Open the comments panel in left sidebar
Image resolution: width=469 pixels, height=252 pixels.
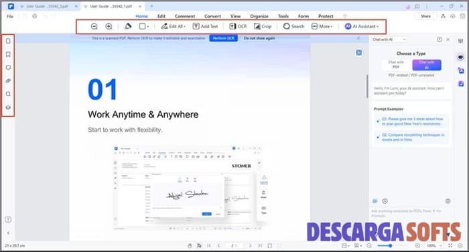point(8,68)
